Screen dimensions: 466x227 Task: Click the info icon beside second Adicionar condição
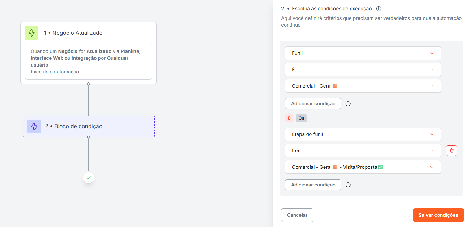[x=348, y=185]
